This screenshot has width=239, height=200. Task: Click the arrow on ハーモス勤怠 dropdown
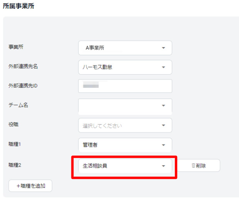coord(164,67)
